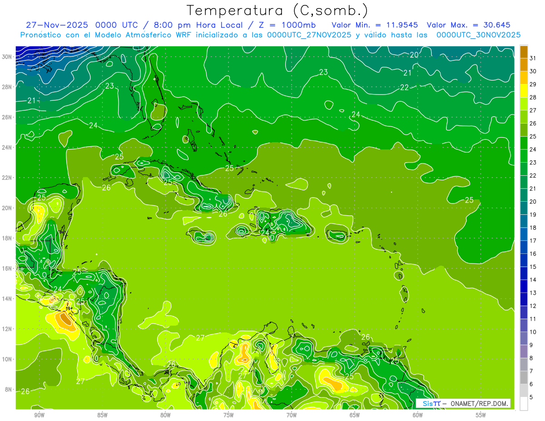Select the "Valor Min. = 11.9545" readout
This screenshot has width=545, height=421.
[x=375, y=25]
